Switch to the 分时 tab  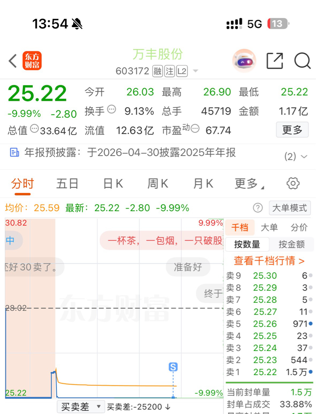coord(23,184)
